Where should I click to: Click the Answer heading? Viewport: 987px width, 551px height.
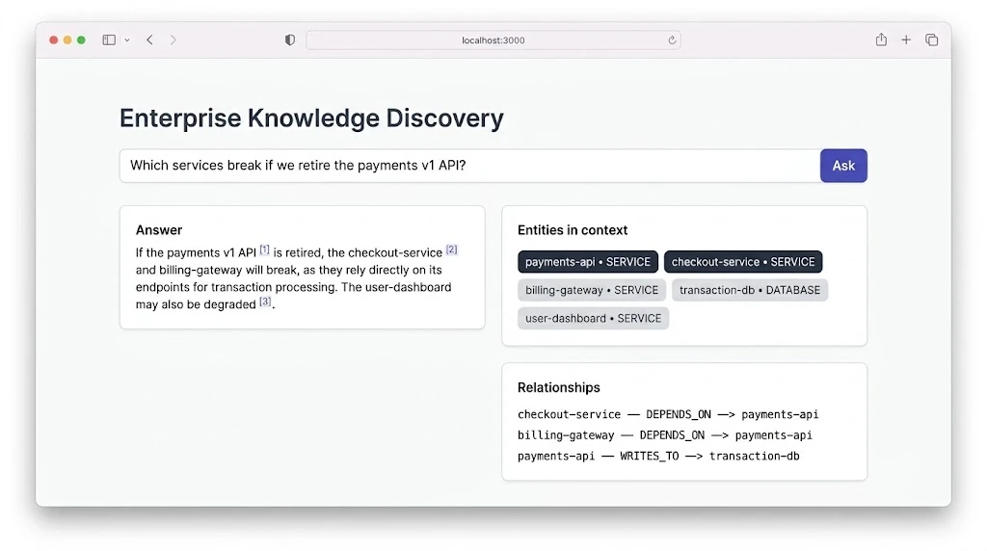coord(159,230)
